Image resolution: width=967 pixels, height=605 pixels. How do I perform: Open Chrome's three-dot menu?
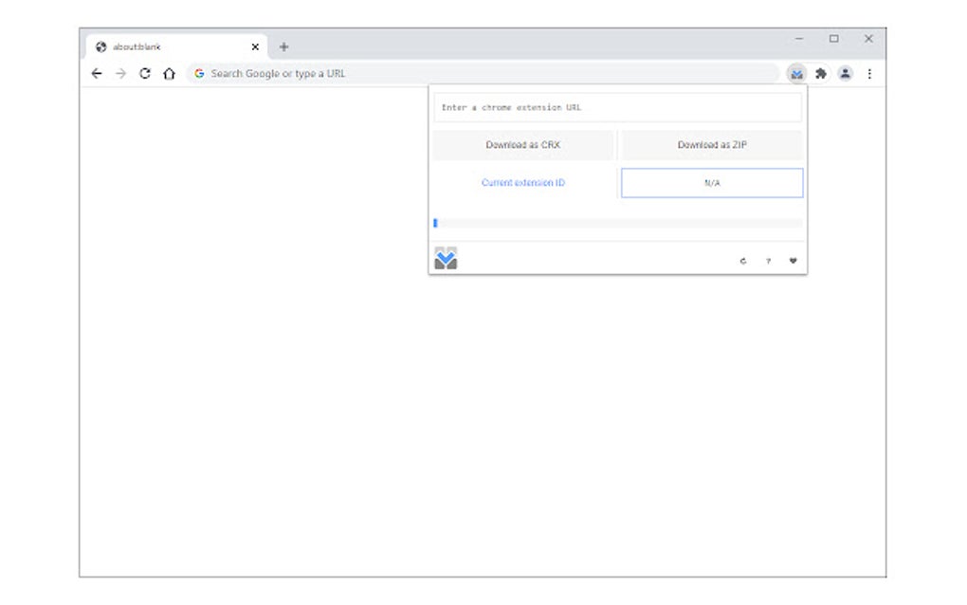point(869,73)
